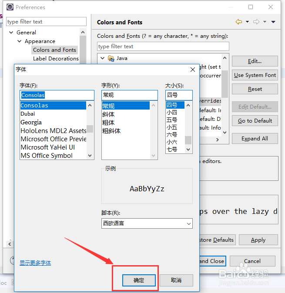The height and width of the screenshot is (293, 285).
Task: Close the 字体 font dialog
Action: [193, 70]
